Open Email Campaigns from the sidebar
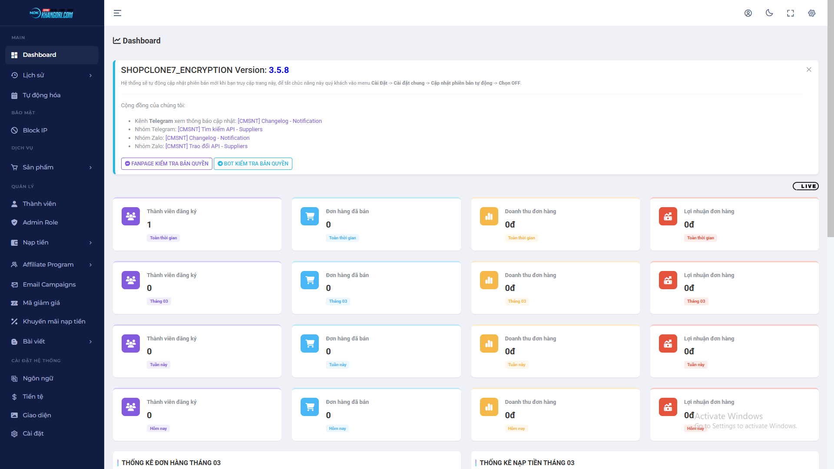This screenshot has height=469, width=834. pos(49,284)
